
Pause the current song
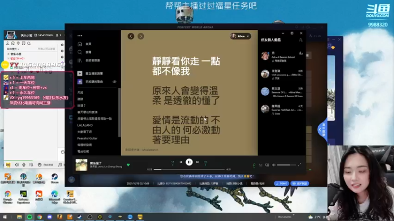pyautogui.click(x=189, y=162)
